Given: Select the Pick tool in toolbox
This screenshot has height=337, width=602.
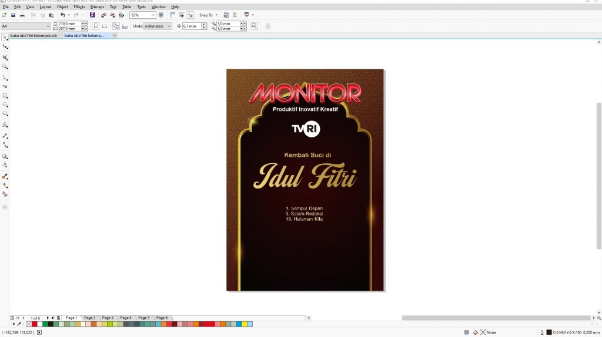Looking at the screenshot, I should point(5,37).
